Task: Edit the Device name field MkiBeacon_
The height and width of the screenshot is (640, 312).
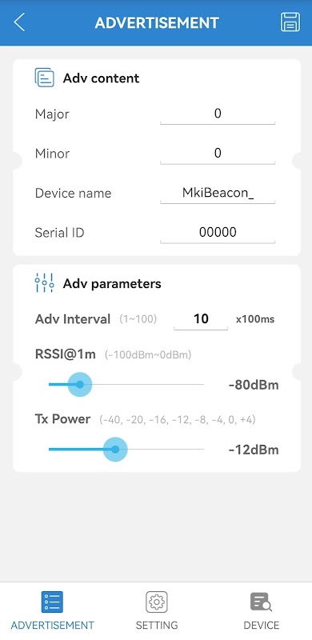Action: [218, 193]
